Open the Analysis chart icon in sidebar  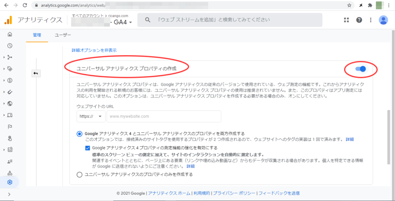[10, 150]
